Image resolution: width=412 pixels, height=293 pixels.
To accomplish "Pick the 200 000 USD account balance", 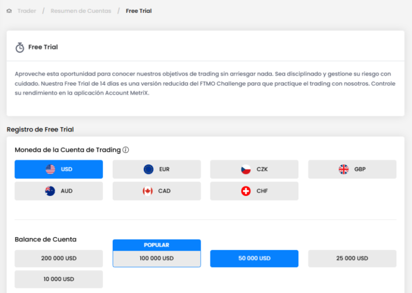I will coord(59,259).
